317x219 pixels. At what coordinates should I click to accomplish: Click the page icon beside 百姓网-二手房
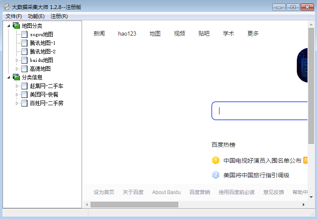pos(24,103)
